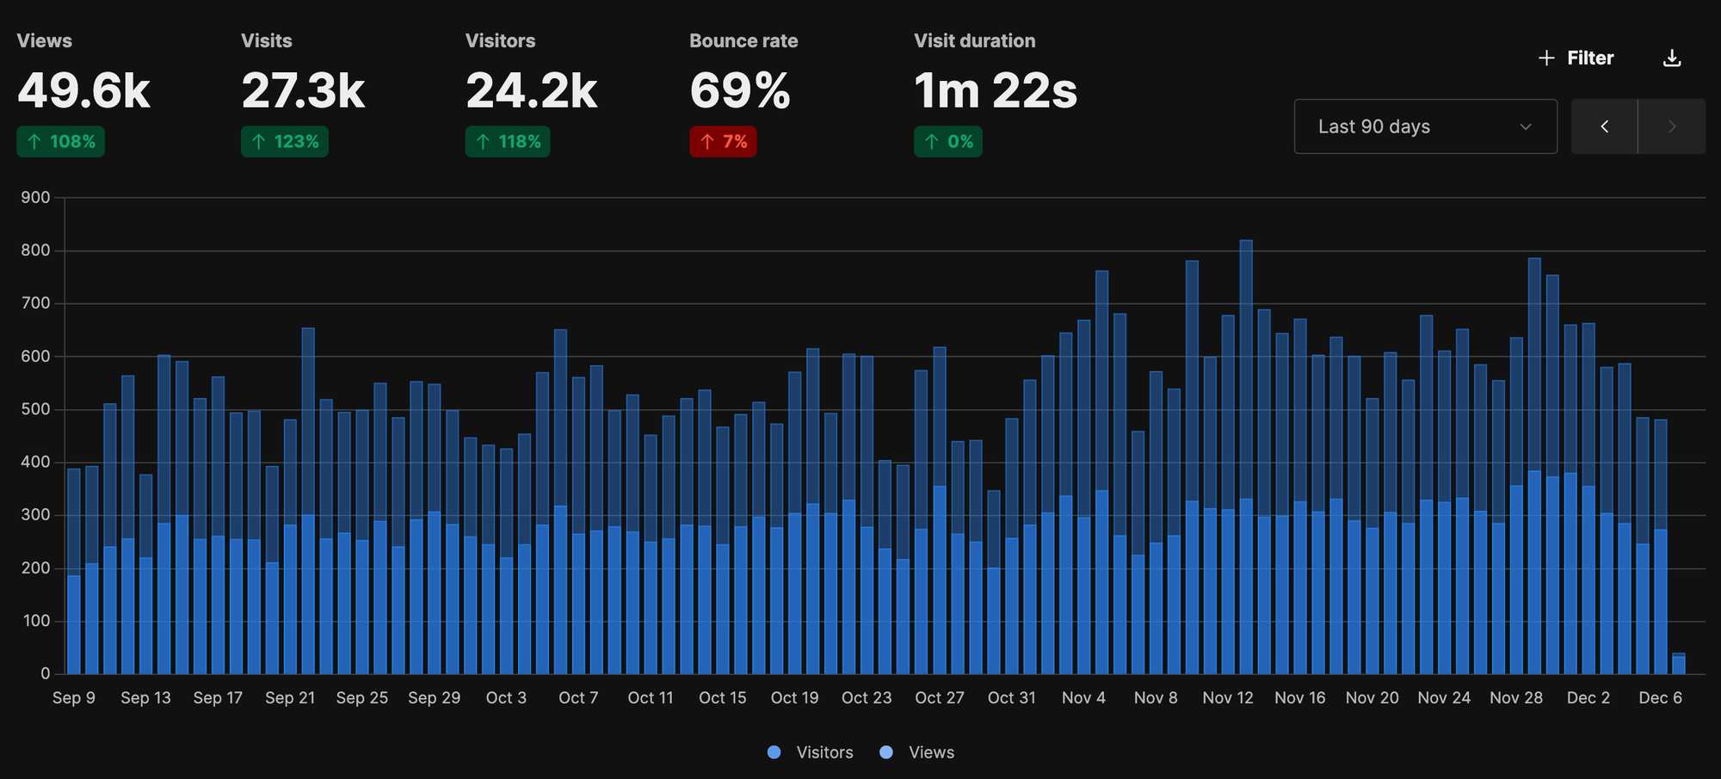Click the download export icon
Viewport: 1721px width, 779px height.
(x=1673, y=57)
